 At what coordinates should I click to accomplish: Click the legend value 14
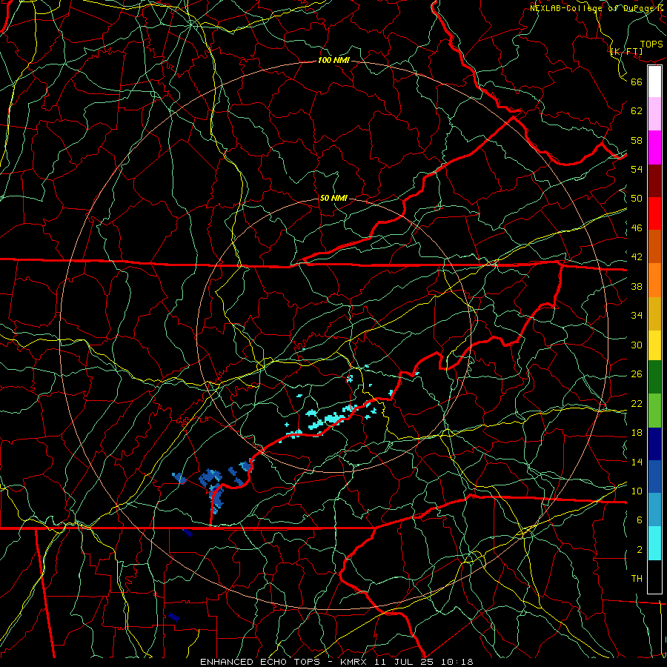pos(637,462)
